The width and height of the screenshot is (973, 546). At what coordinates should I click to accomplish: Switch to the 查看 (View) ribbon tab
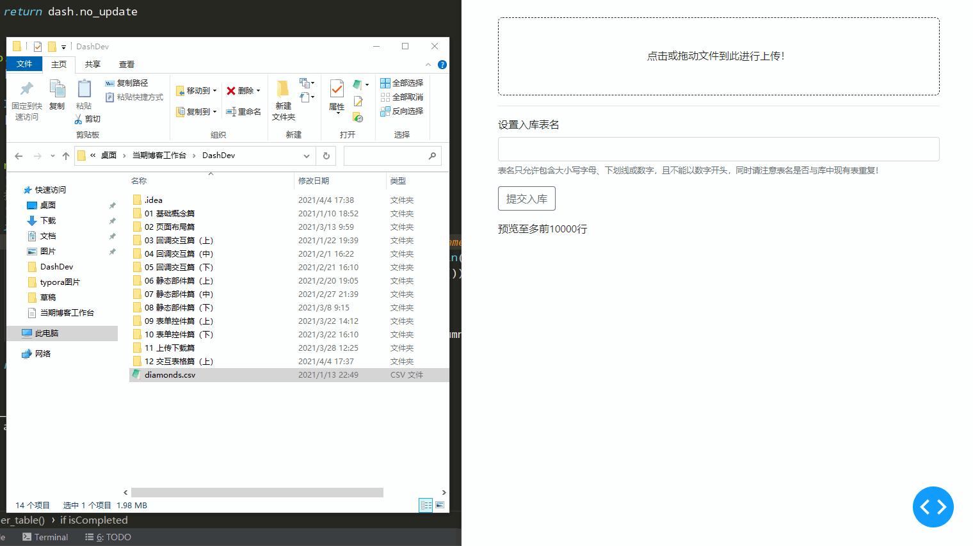[127, 65]
